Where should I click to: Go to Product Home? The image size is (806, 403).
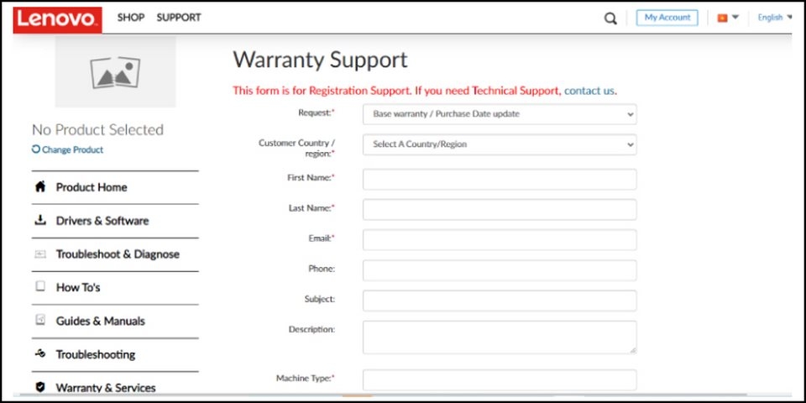[x=92, y=187]
